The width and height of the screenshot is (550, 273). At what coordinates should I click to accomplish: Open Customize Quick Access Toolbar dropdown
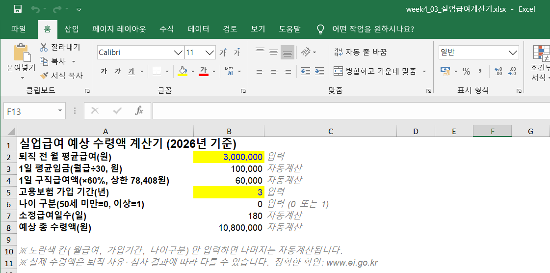pos(79,9)
